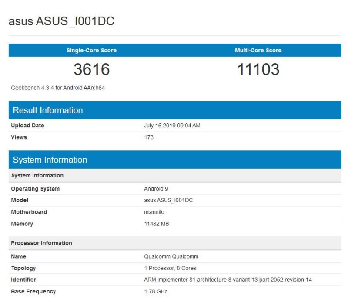The width and height of the screenshot is (348, 300).
Task: Click the Multi-Core Score header
Action: pyautogui.click(x=258, y=50)
